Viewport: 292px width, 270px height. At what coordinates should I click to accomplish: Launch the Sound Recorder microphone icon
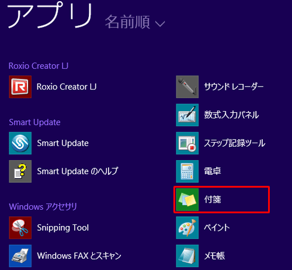187,86
